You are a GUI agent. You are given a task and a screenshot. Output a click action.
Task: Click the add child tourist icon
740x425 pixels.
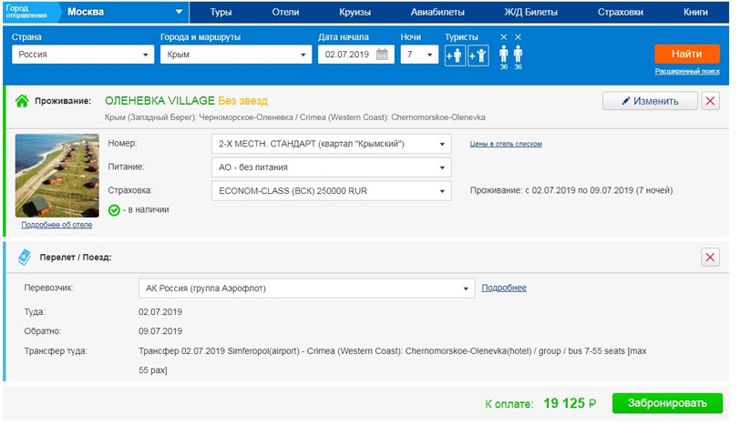point(478,55)
